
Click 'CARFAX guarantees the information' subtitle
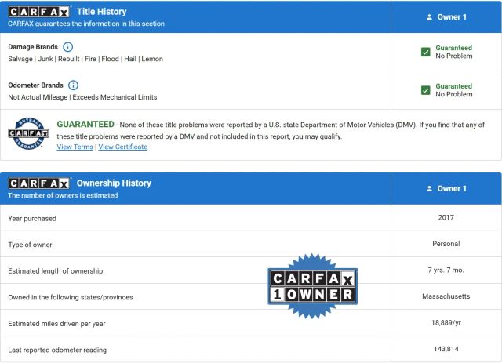(x=86, y=24)
